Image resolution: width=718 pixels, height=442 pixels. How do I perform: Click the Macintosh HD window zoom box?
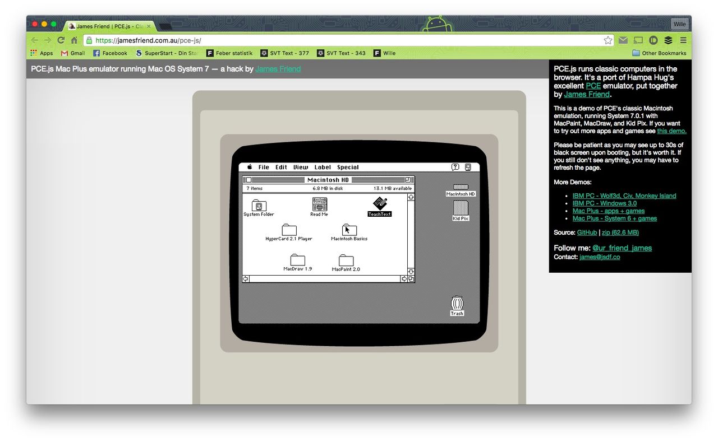click(408, 180)
